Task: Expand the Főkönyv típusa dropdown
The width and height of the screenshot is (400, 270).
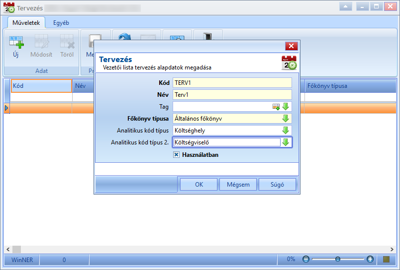Action: 286,119
